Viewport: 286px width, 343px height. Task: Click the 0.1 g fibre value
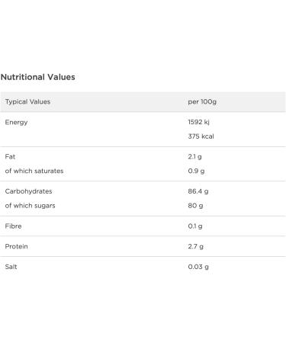point(195,226)
